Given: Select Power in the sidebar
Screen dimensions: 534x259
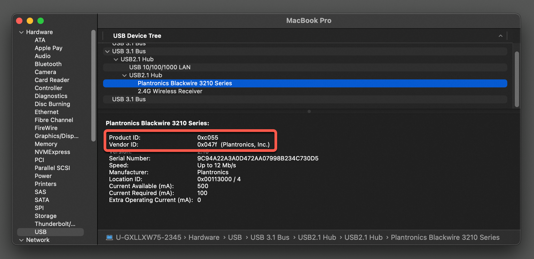Looking at the screenshot, I should (43, 176).
